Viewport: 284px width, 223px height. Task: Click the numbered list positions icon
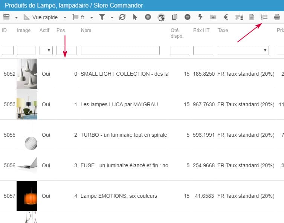264,17
